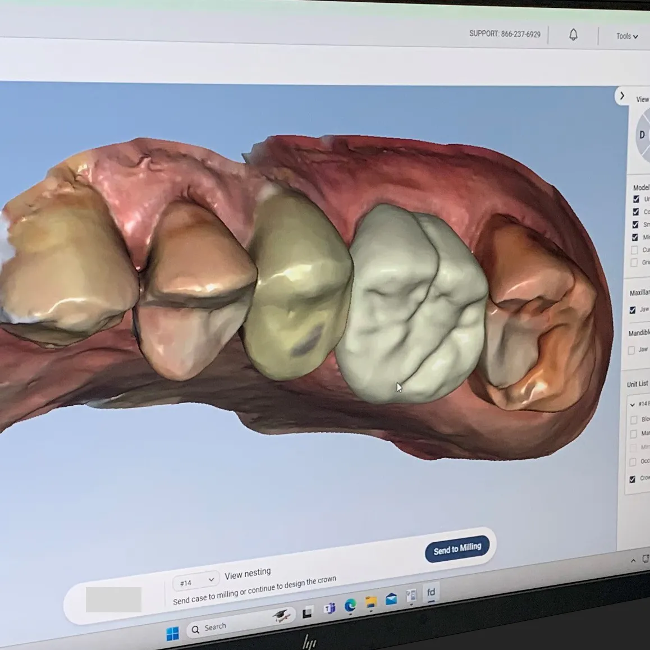650x650 pixels.
Task: Enable the unchecked Mandible Jaw checkbox
Action: tap(631, 350)
